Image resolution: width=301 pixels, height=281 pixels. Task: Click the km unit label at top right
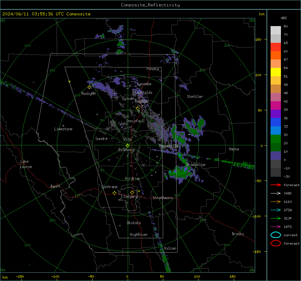click(262, 14)
